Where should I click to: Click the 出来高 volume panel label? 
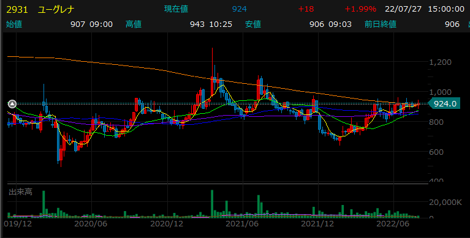tap(20, 192)
